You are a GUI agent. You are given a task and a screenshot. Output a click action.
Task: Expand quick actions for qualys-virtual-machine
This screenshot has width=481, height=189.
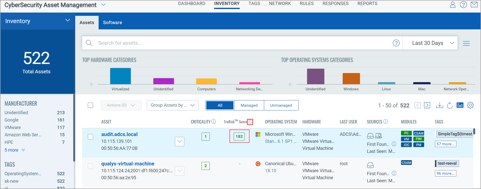click(180, 171)
